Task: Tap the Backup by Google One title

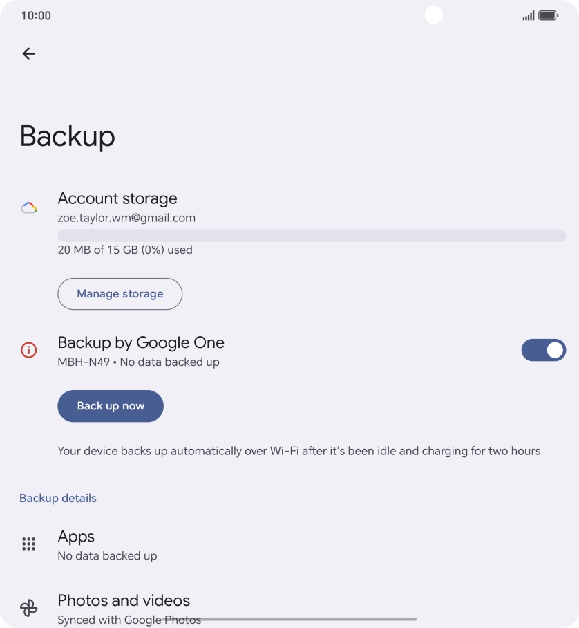Action: (x=141, y=342)
